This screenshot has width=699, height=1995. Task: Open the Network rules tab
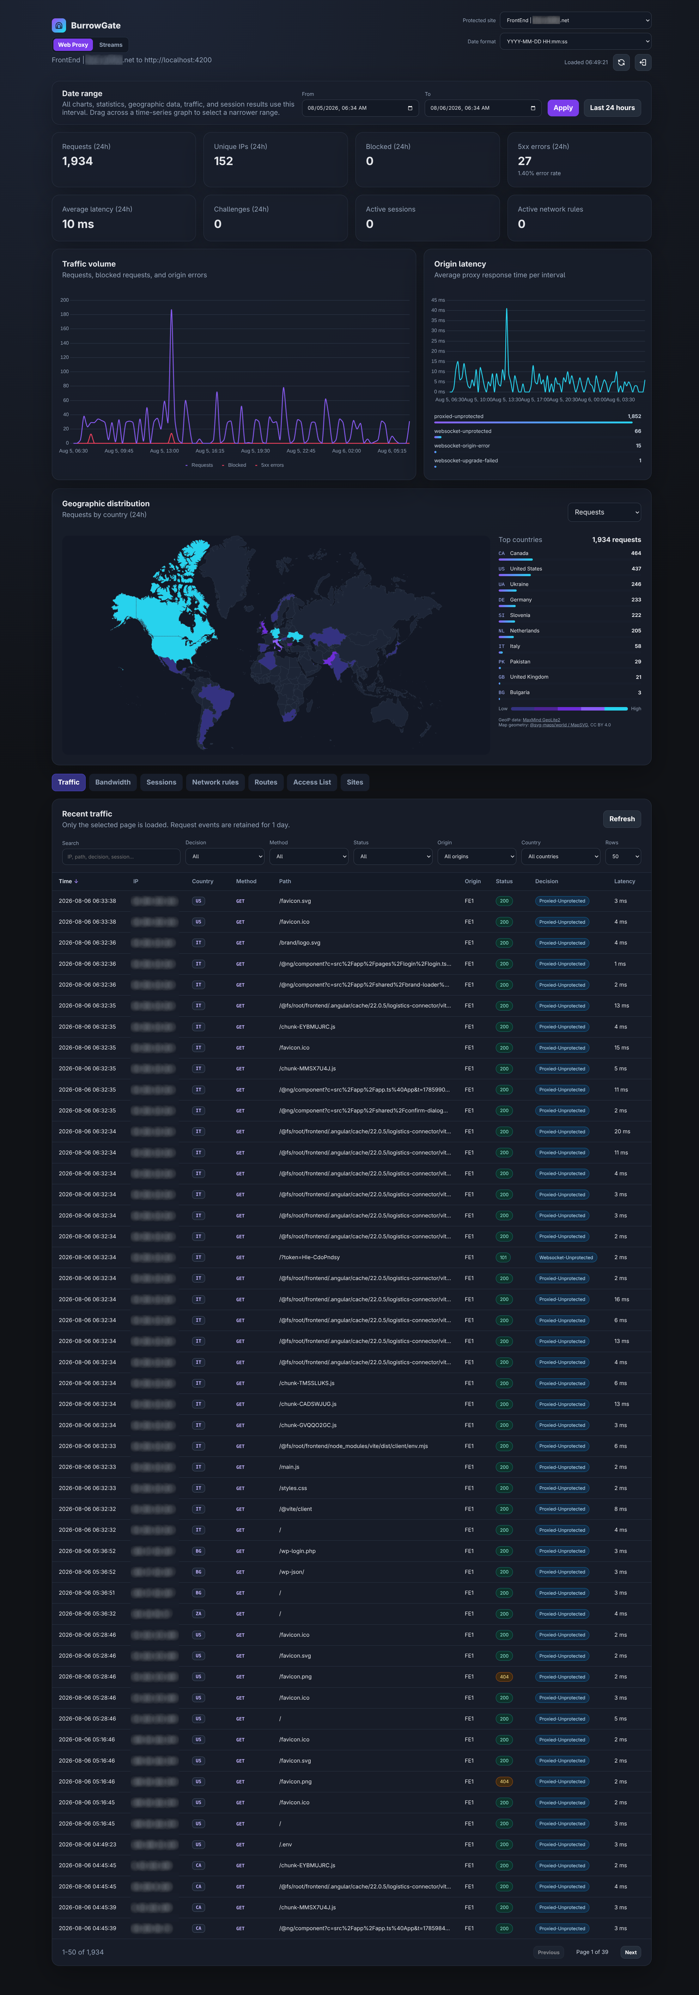click(215, 782)
